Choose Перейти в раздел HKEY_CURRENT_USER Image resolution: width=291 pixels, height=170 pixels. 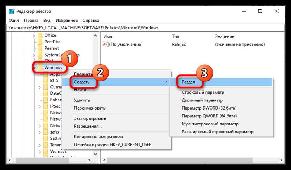coord(116,144)
